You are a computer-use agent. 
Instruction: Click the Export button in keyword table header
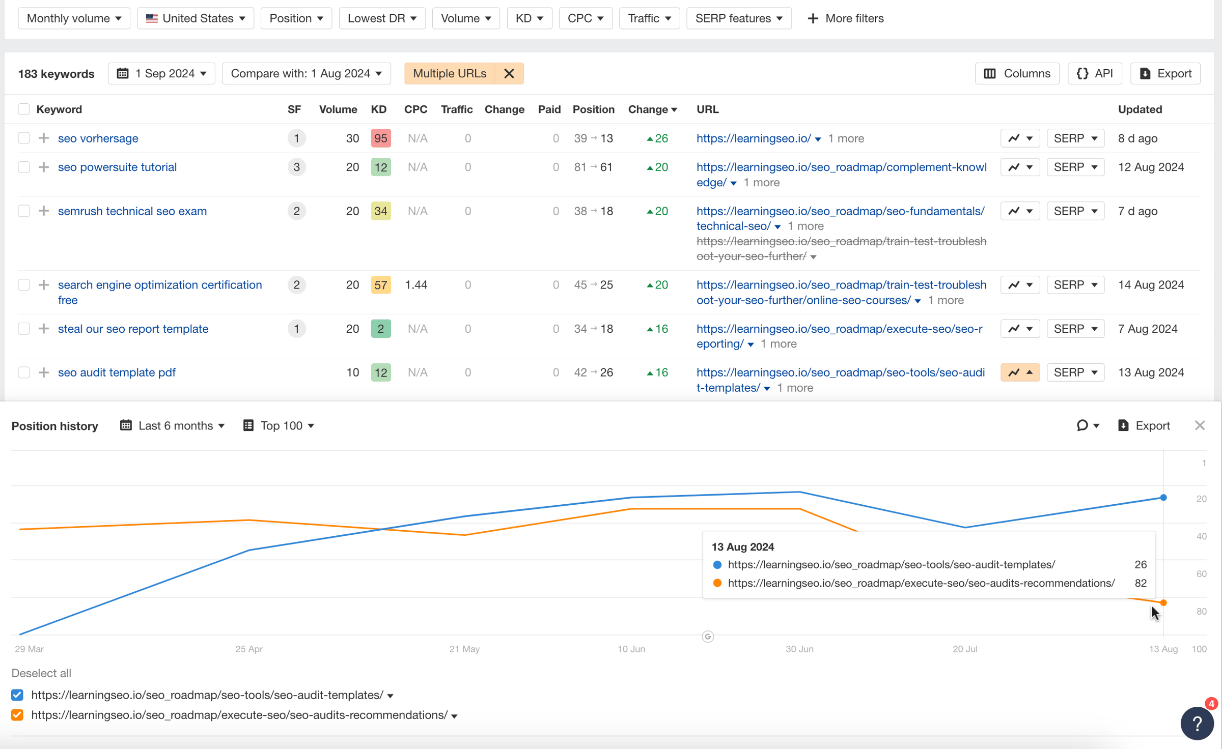click(1165, 73)
